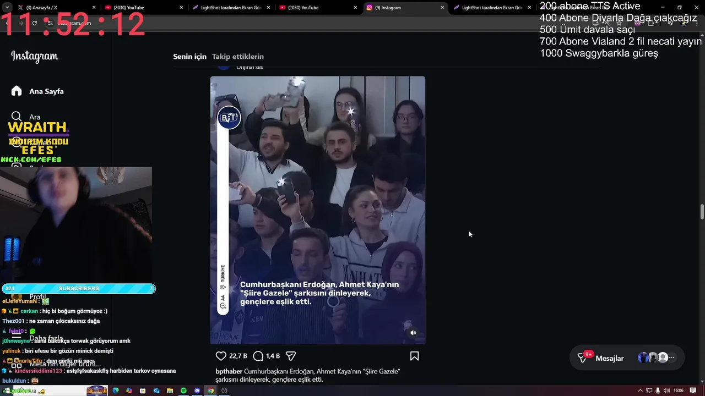705x396 pixels.
Task: Bookmark page with star icon
Action: (x=619, y=23)
